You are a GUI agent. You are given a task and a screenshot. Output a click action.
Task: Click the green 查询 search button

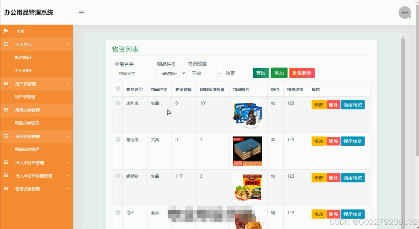[261, 73]
